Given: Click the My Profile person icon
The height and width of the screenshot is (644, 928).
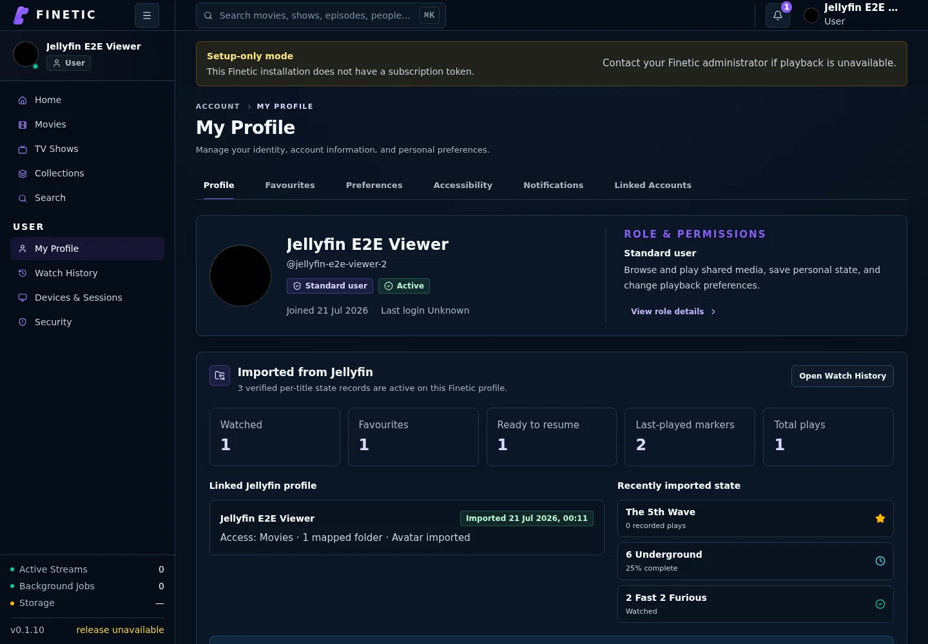Looking at the screenshot, I should click(23, 249).
